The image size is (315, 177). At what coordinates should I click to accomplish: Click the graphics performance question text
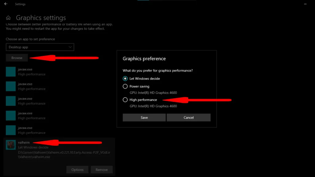tap(158, 71)
